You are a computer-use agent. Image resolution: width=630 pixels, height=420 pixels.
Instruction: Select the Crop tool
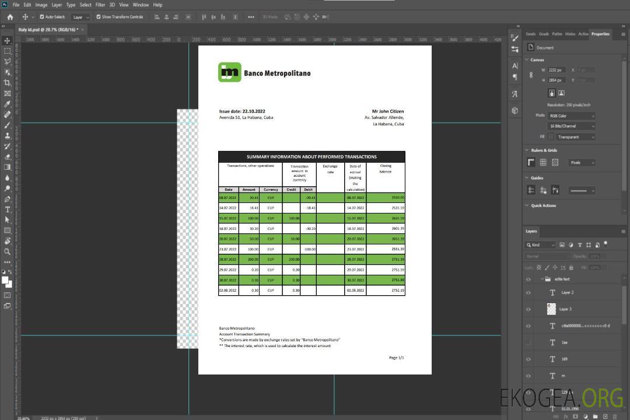pyautogui.click(x=7, y=83)
